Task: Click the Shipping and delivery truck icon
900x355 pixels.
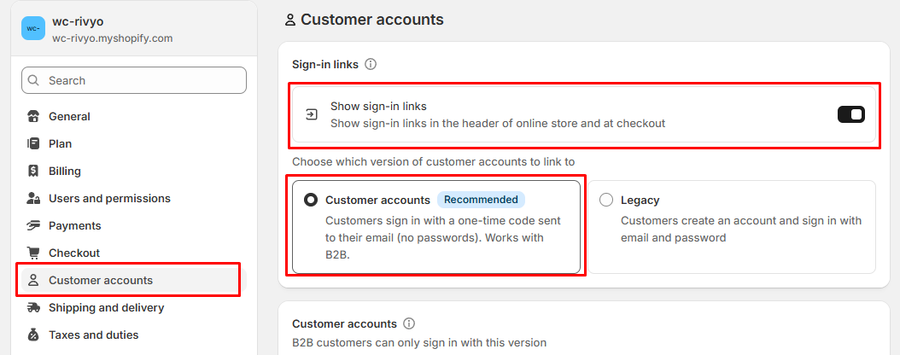Action: (33, 308)
